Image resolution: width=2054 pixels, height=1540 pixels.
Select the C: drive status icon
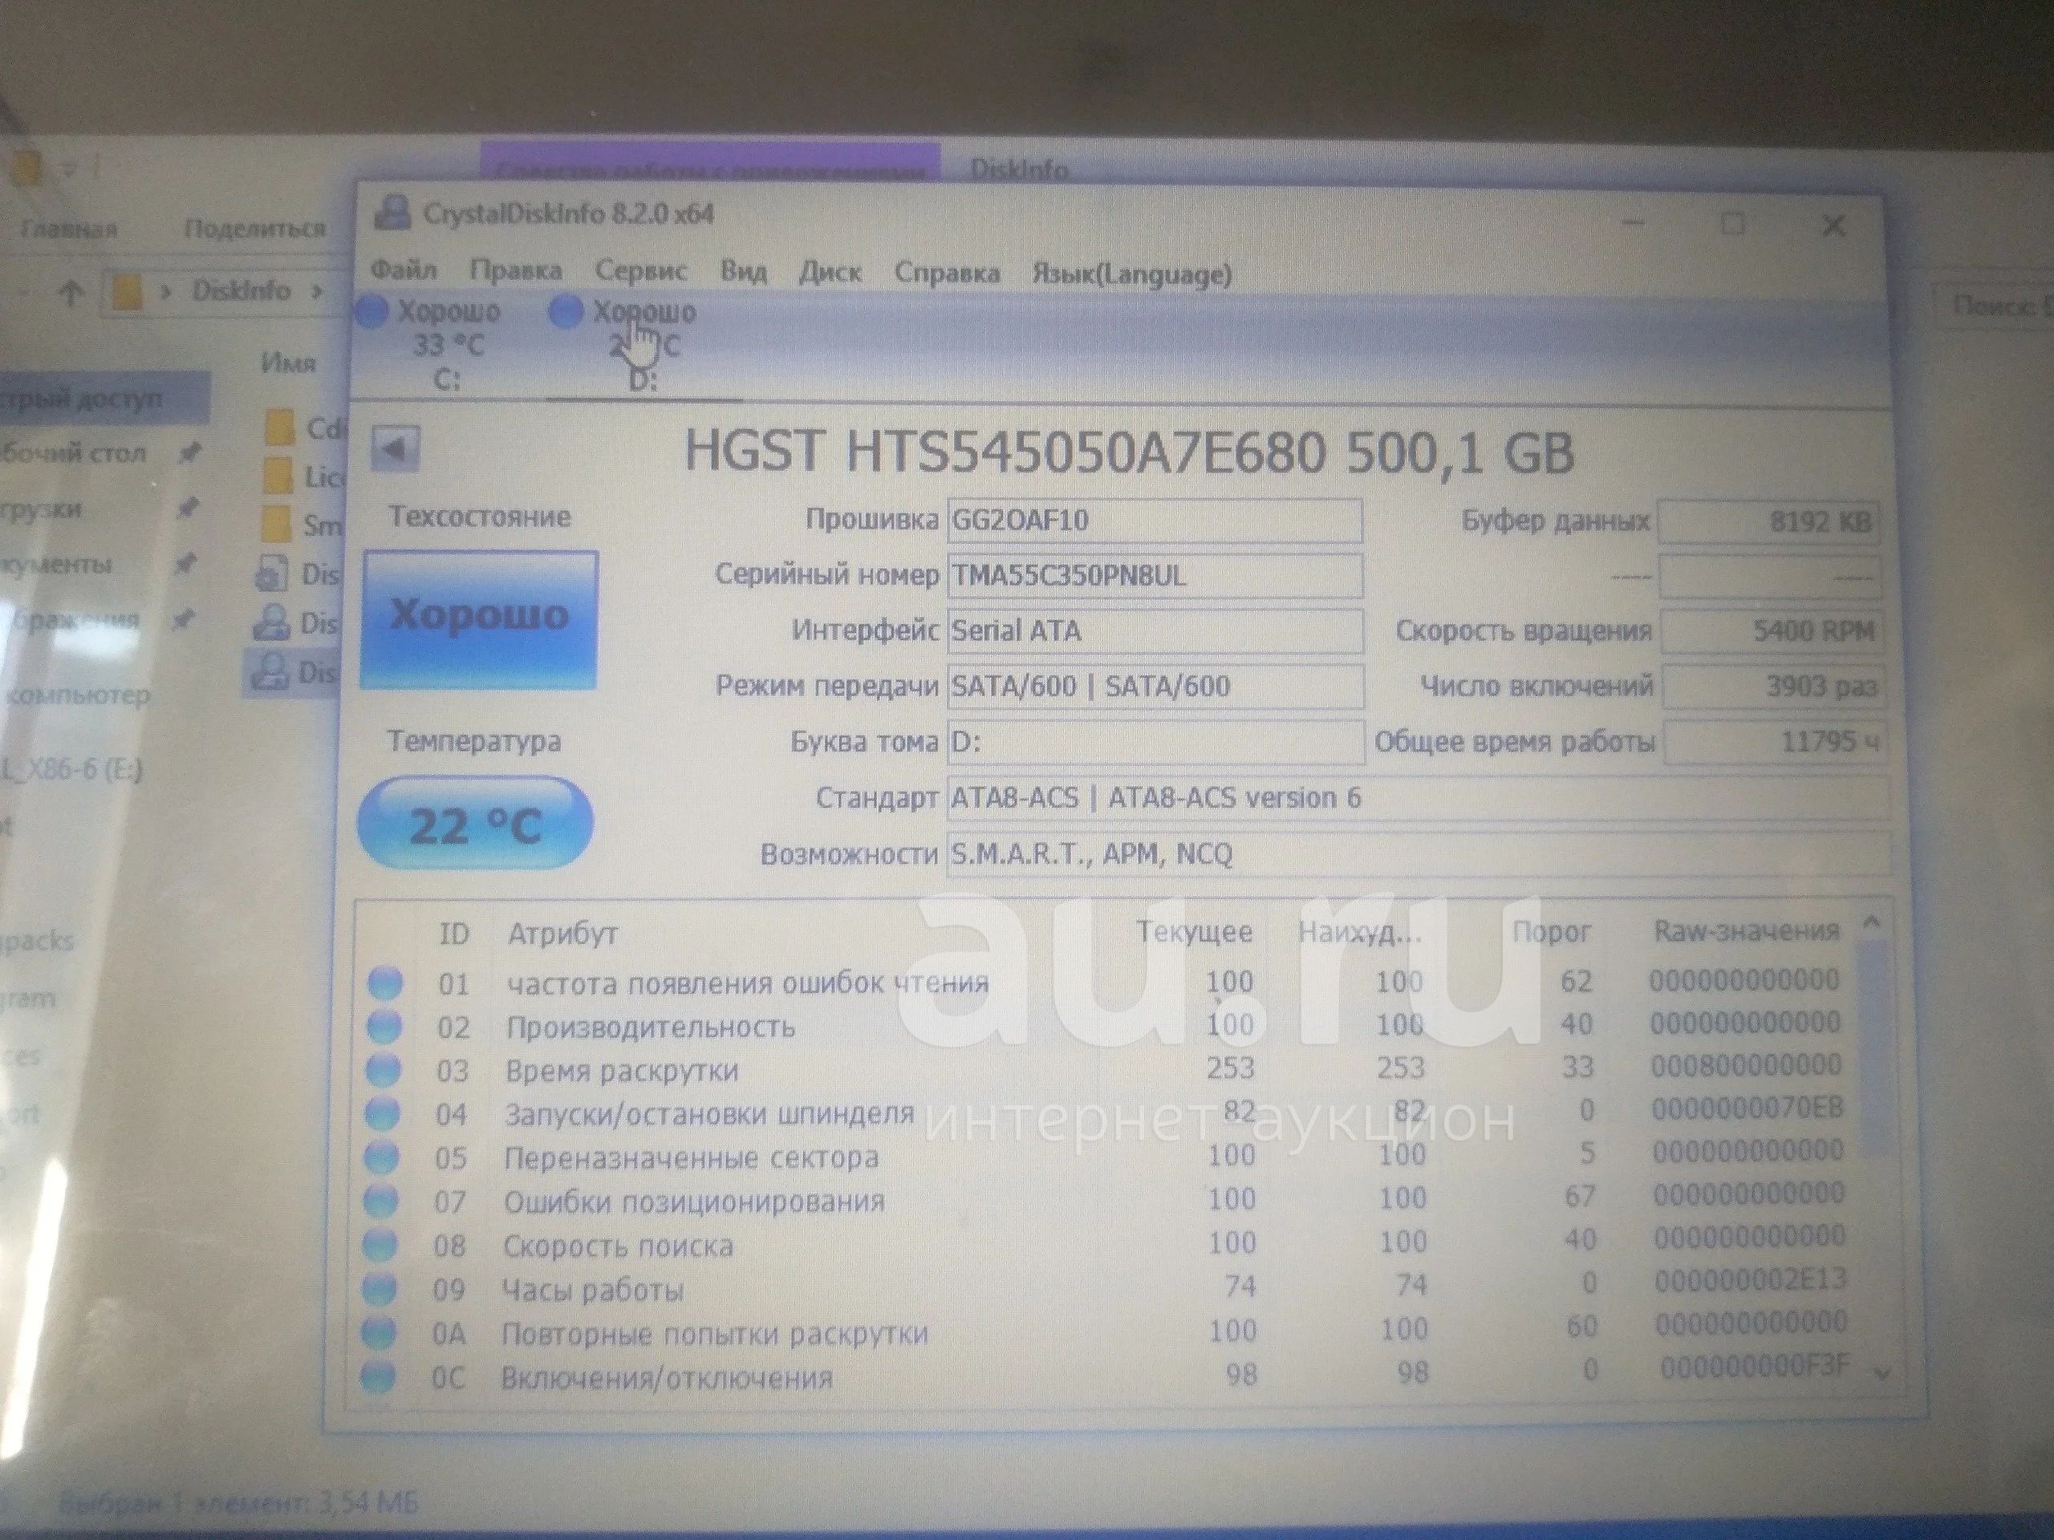(372, 312)
